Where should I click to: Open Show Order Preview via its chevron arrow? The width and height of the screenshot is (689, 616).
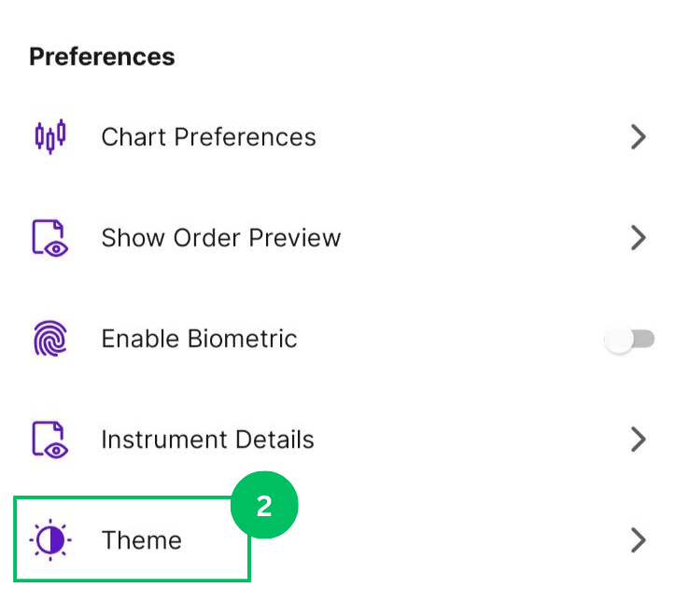[x=639, y=238]
